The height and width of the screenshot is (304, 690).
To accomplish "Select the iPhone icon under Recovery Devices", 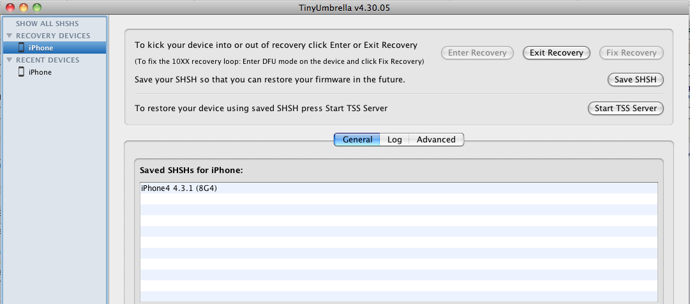I will tap(21, 48).
